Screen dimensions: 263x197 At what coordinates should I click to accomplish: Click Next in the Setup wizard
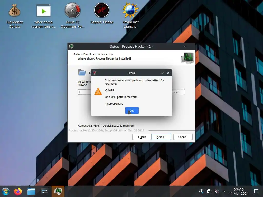coord(161,137)
